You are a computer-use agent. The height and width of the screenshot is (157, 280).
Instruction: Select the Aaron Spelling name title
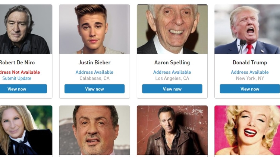click(x=172, y=63)
